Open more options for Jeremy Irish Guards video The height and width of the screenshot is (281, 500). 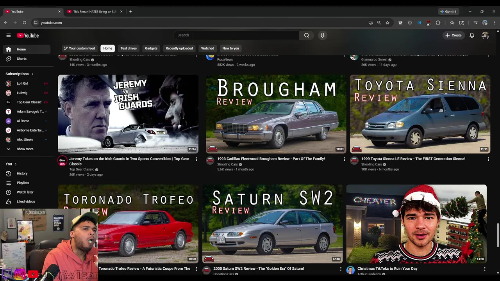point(196,159)
